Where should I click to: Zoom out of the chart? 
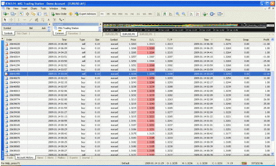[184, 14]
